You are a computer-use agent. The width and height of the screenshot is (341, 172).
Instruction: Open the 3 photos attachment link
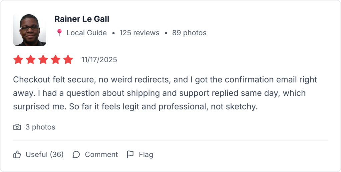(40, 127)
